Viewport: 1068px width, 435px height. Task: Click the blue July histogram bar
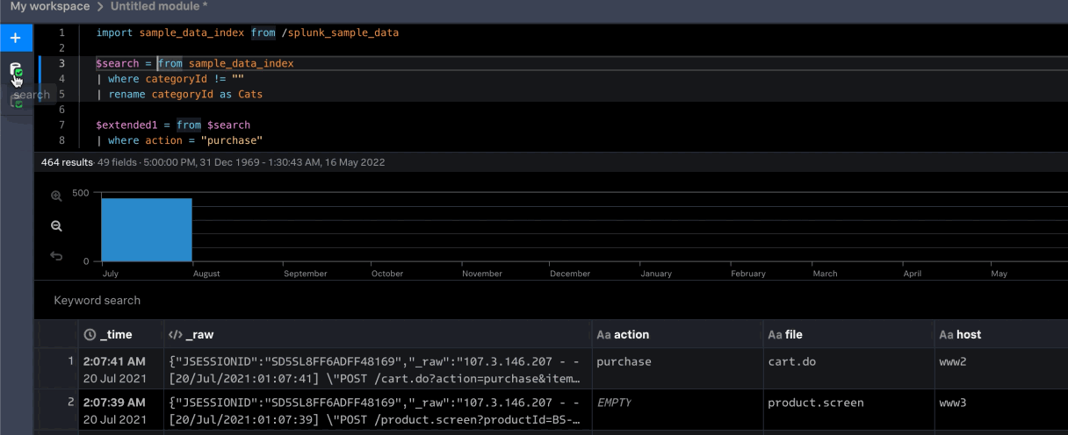[x=146, y=230]
